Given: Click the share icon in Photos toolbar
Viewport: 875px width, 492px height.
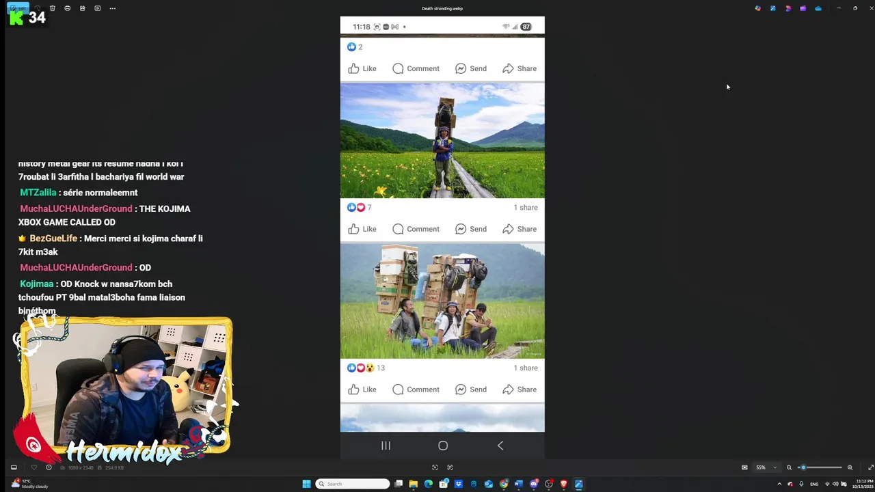Looking at the screenshot, I should pos(82,8).
